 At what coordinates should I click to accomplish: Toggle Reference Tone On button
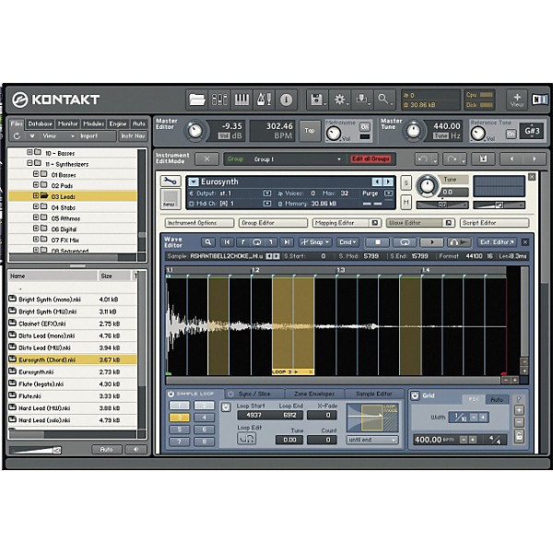pyautogui.click(x=511, y=134)
